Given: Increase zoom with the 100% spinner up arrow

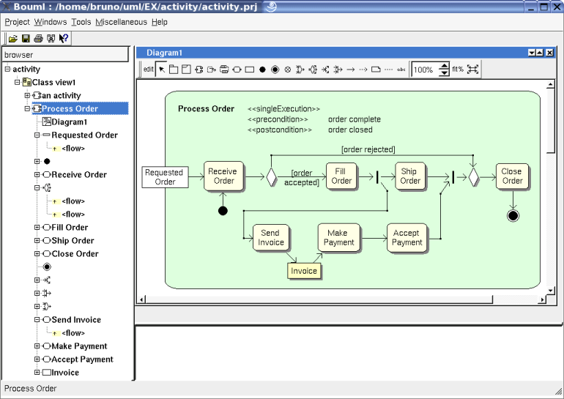Looking at the screenshot, I should (445, 66).
